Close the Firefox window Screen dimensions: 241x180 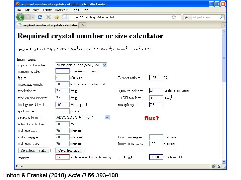(223, 4)
